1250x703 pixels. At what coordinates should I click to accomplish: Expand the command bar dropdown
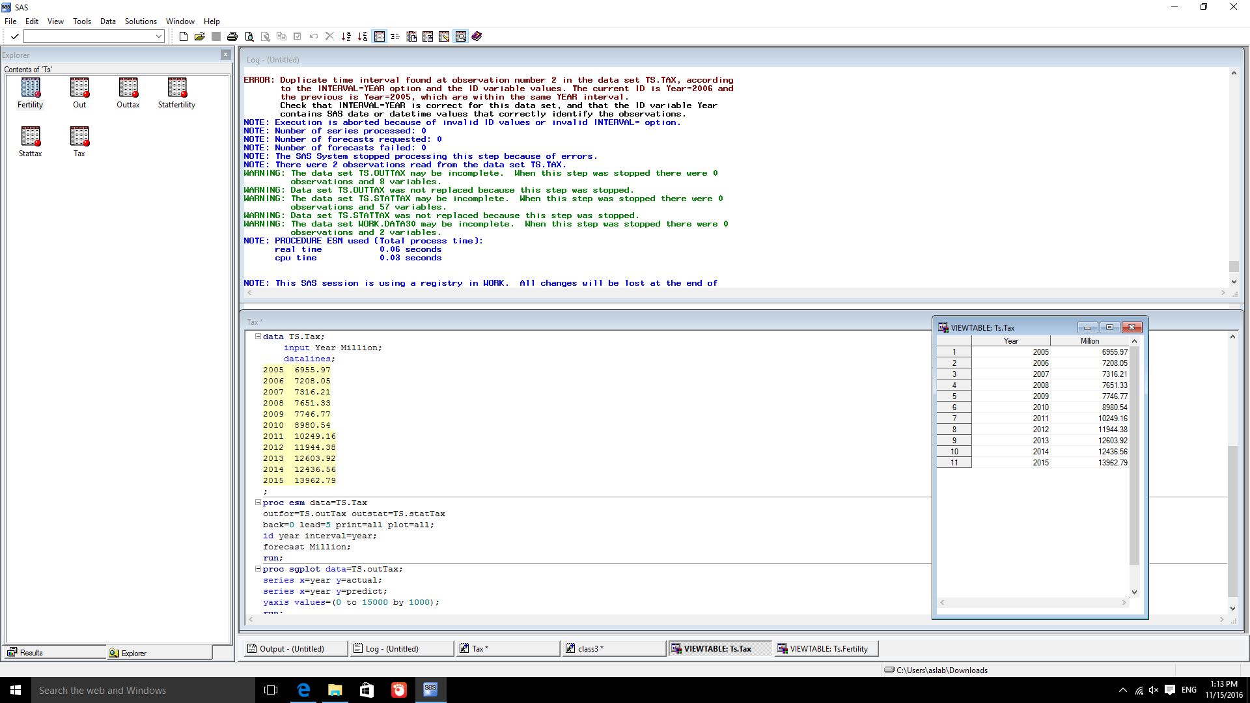(x=159, y=36)
